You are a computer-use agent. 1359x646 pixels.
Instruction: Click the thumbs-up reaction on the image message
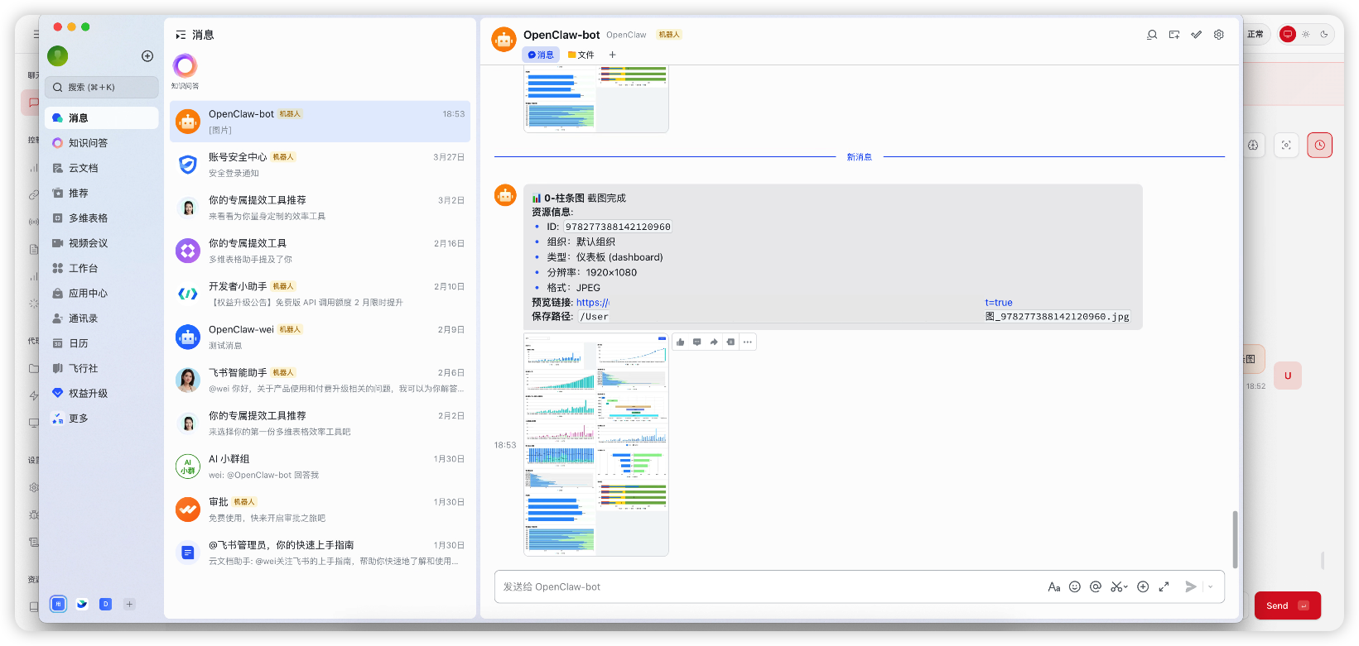[681, 342]
